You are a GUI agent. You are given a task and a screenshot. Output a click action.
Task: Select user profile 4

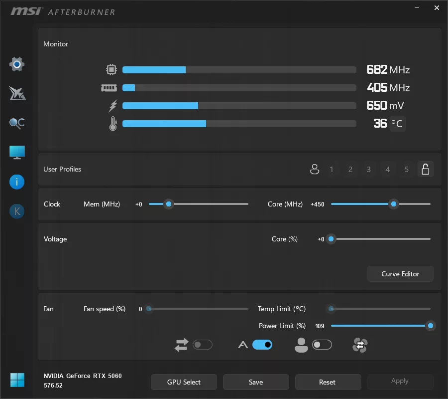(388, 170)
